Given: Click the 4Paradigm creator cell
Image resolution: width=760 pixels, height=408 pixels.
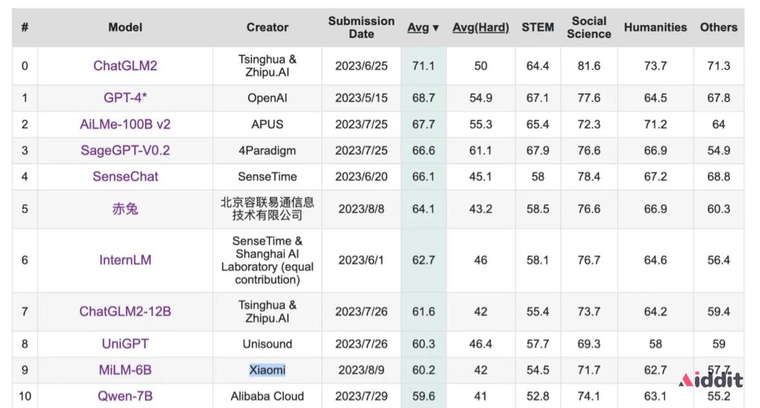Looking at the screenshot, I should (x=267, y=151).
